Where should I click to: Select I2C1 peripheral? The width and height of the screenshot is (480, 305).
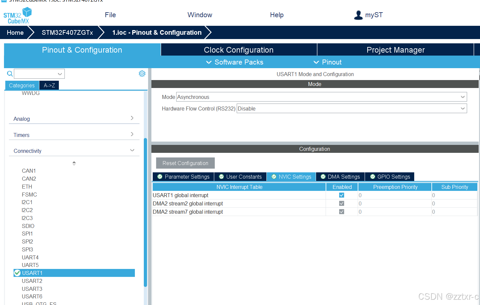(x=27, y=202)
